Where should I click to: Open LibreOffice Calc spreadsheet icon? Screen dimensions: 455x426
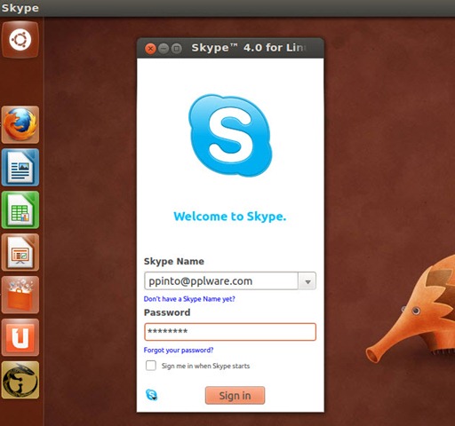[20, 209]
